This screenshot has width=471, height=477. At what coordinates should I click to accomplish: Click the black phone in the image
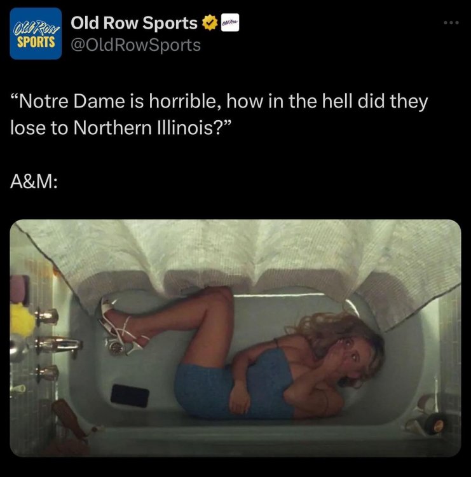coord(130,396)
